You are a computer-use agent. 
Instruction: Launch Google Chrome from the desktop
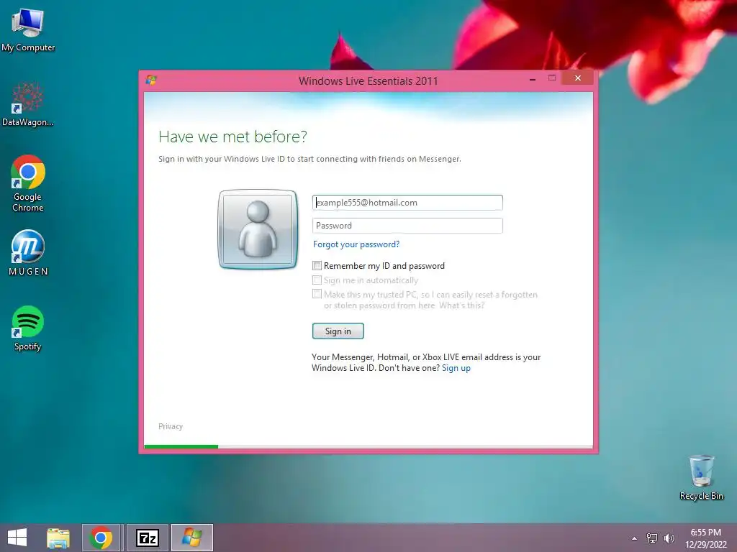[28, 183]
